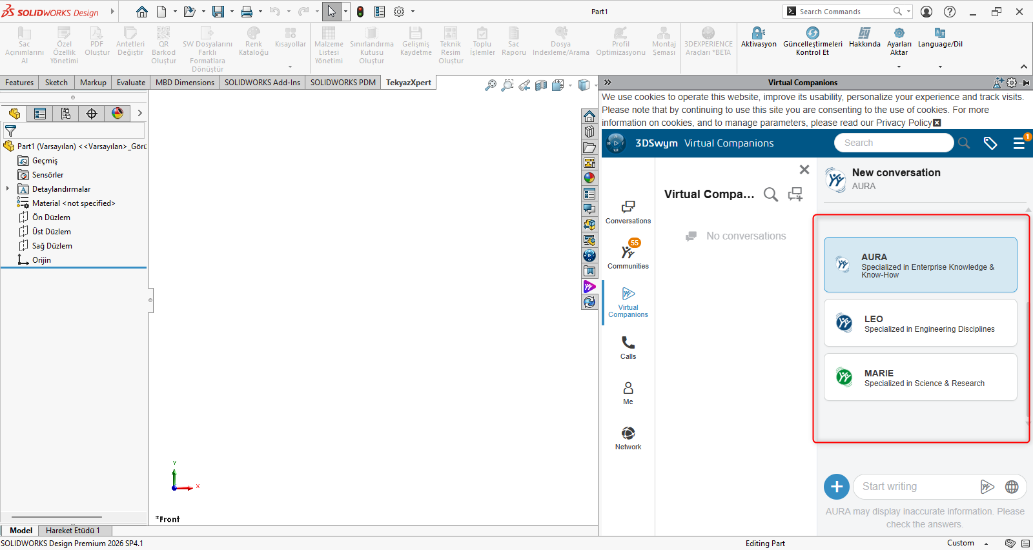1033x550 pixels.
Task: Open the Network section
Action: click(x=628, y=438)
